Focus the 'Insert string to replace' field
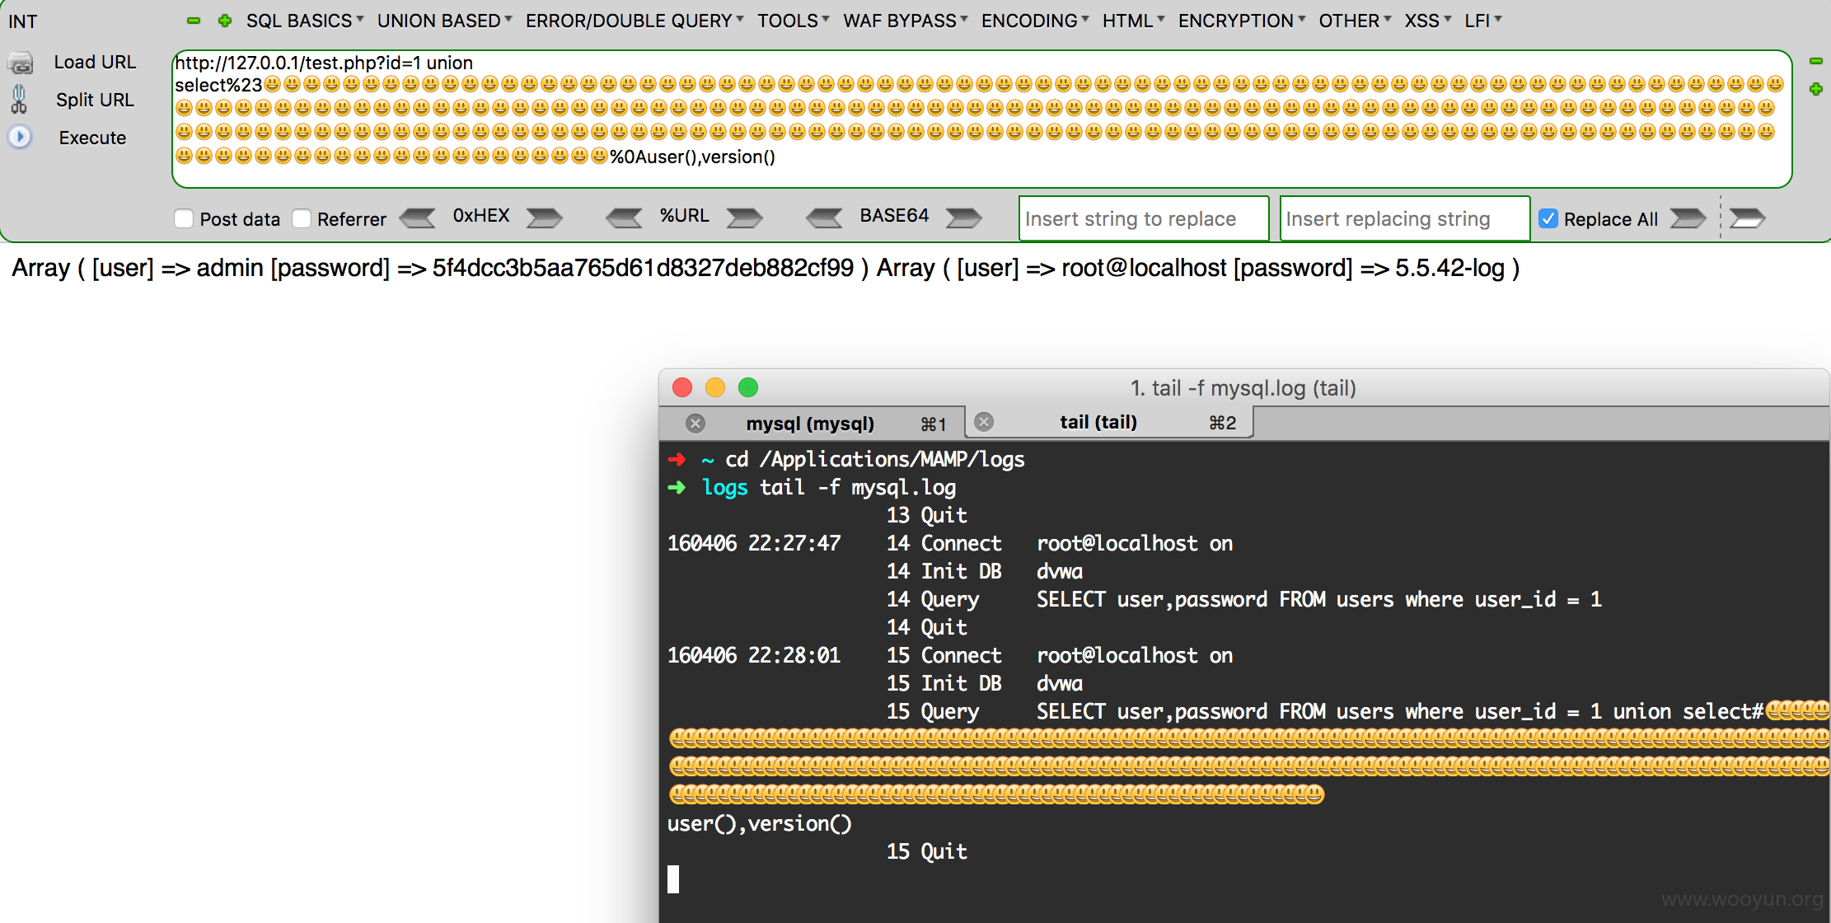This screenshot has width=1831, height=923. point(1144,218)
